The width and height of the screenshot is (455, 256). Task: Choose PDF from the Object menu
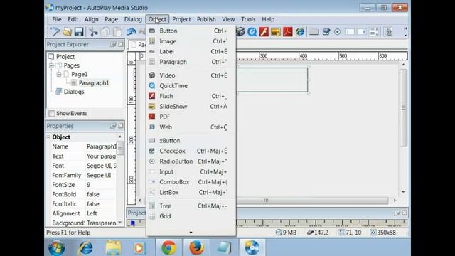coord(191,117)
